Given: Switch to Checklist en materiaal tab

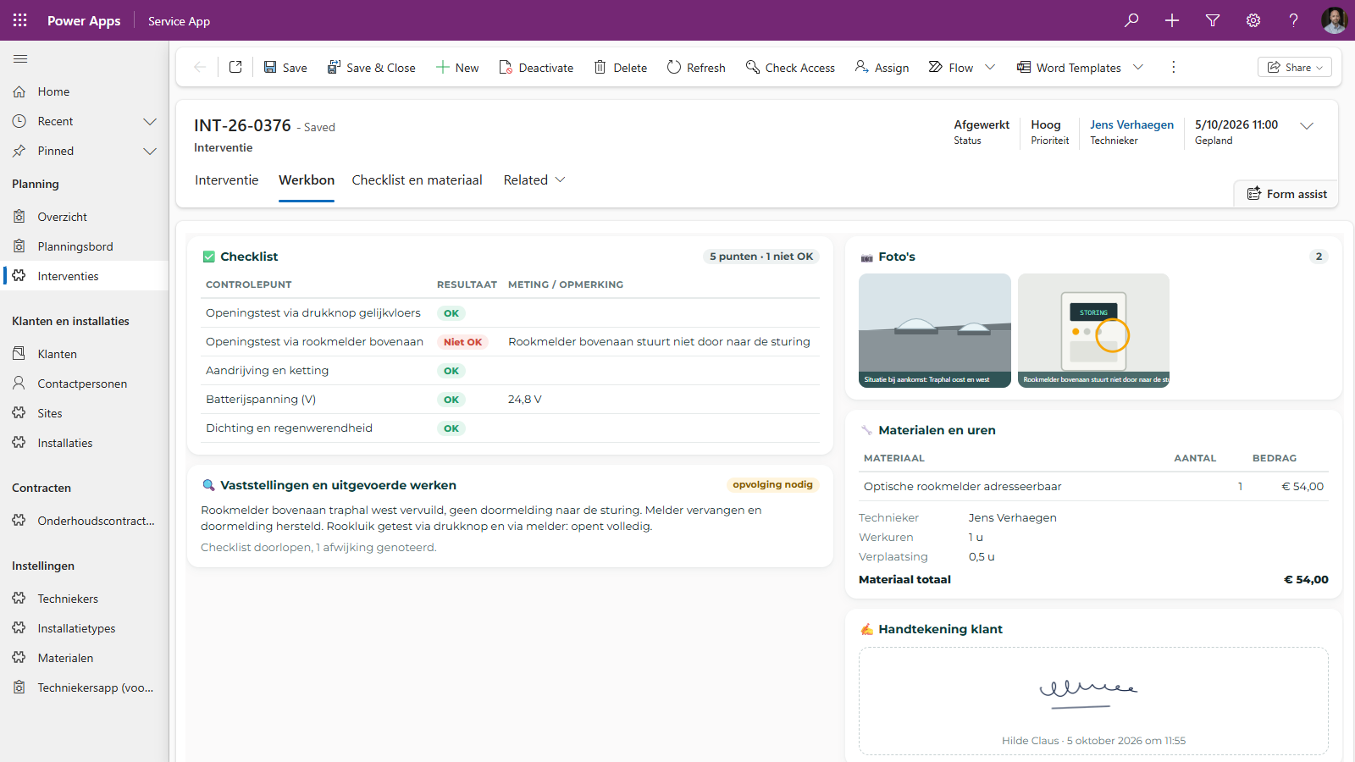Looking at the screenshot, I should point(417,179).
